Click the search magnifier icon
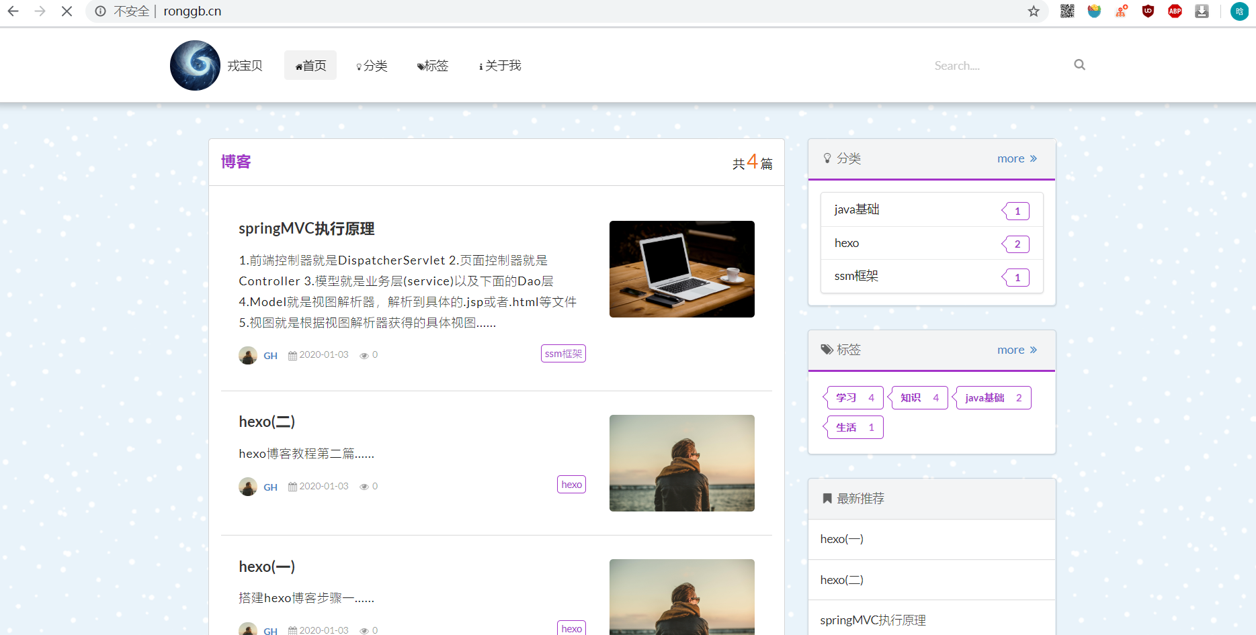This screenshot has height=635, width=1256. (x=1079, y=64)
